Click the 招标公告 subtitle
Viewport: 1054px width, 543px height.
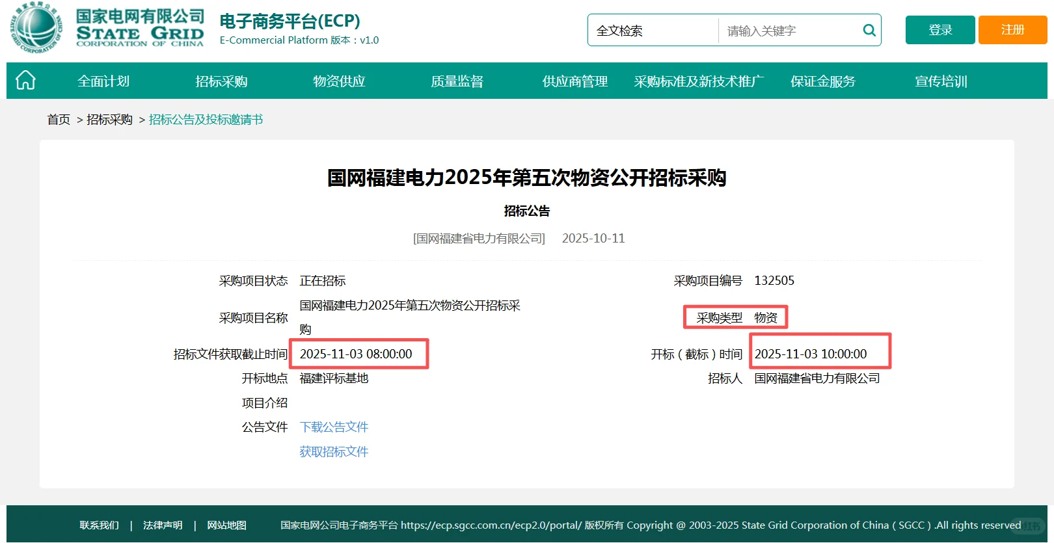[526, 211]
